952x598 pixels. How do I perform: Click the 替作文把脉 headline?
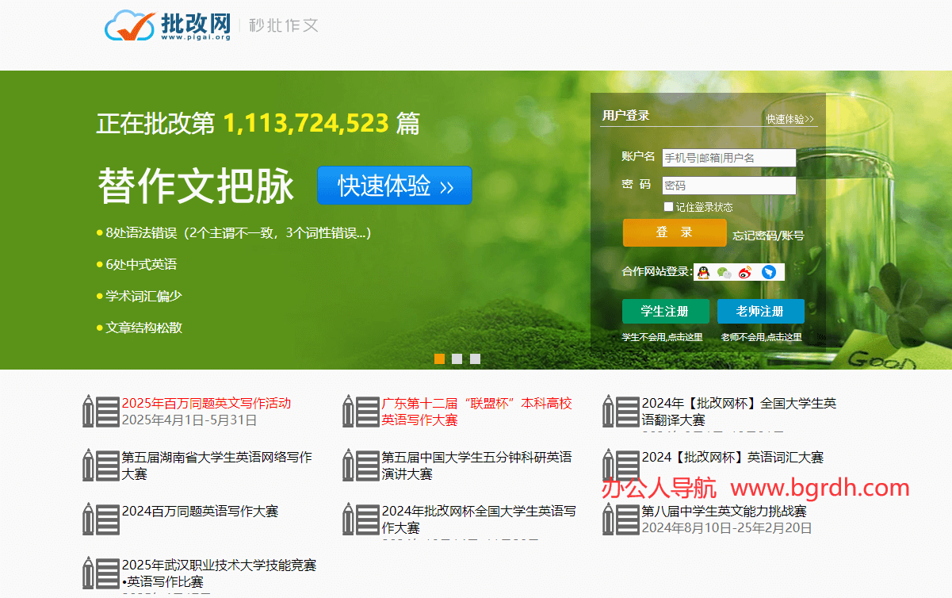point(196,186)
